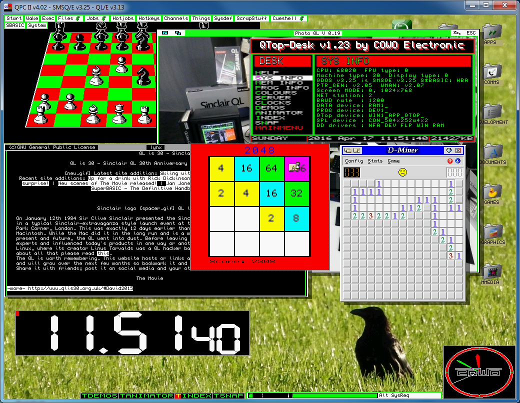Click the Photo QL resize icon
Screen dimensions: 520x403
click(178, 33)
